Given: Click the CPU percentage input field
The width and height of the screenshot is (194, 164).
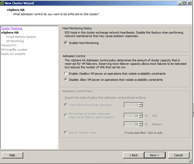Looking at the screenshot, I should [131, 116].
